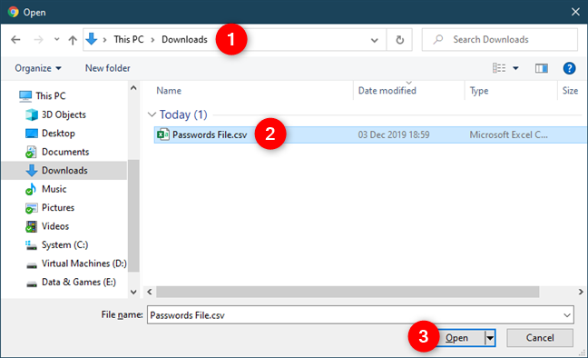588x358 pixels.
Task: Collapse the Today (1) group
Action: [152, 114]
